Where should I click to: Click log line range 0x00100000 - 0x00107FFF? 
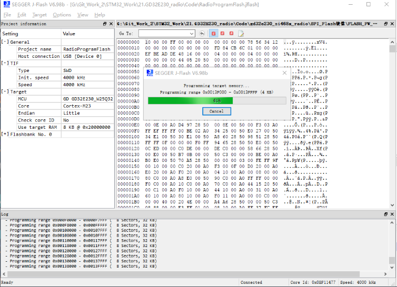81,230
